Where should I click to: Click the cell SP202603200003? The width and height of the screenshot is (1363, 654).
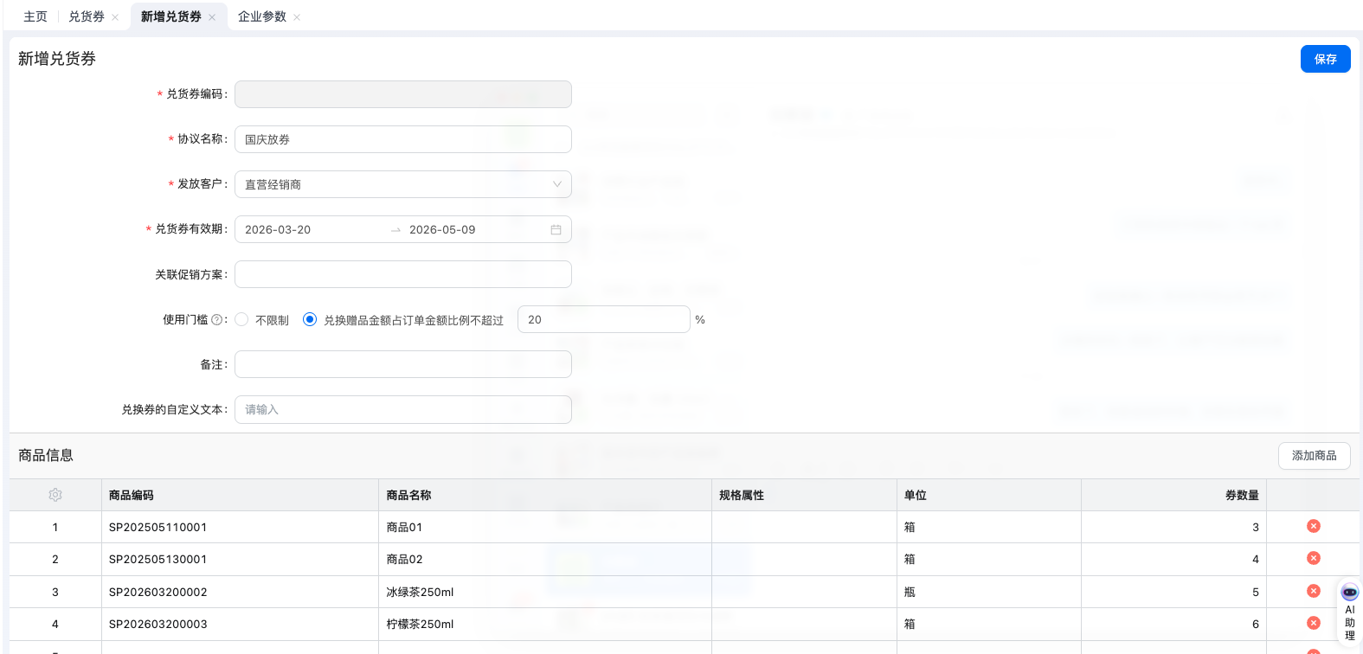tap(240, 624)
